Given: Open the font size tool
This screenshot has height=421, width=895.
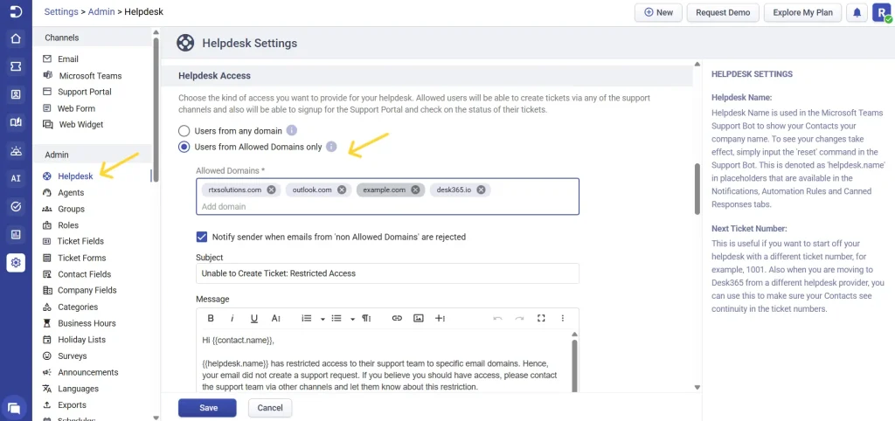Looking at the screenshot, I should tap(276, 318).
